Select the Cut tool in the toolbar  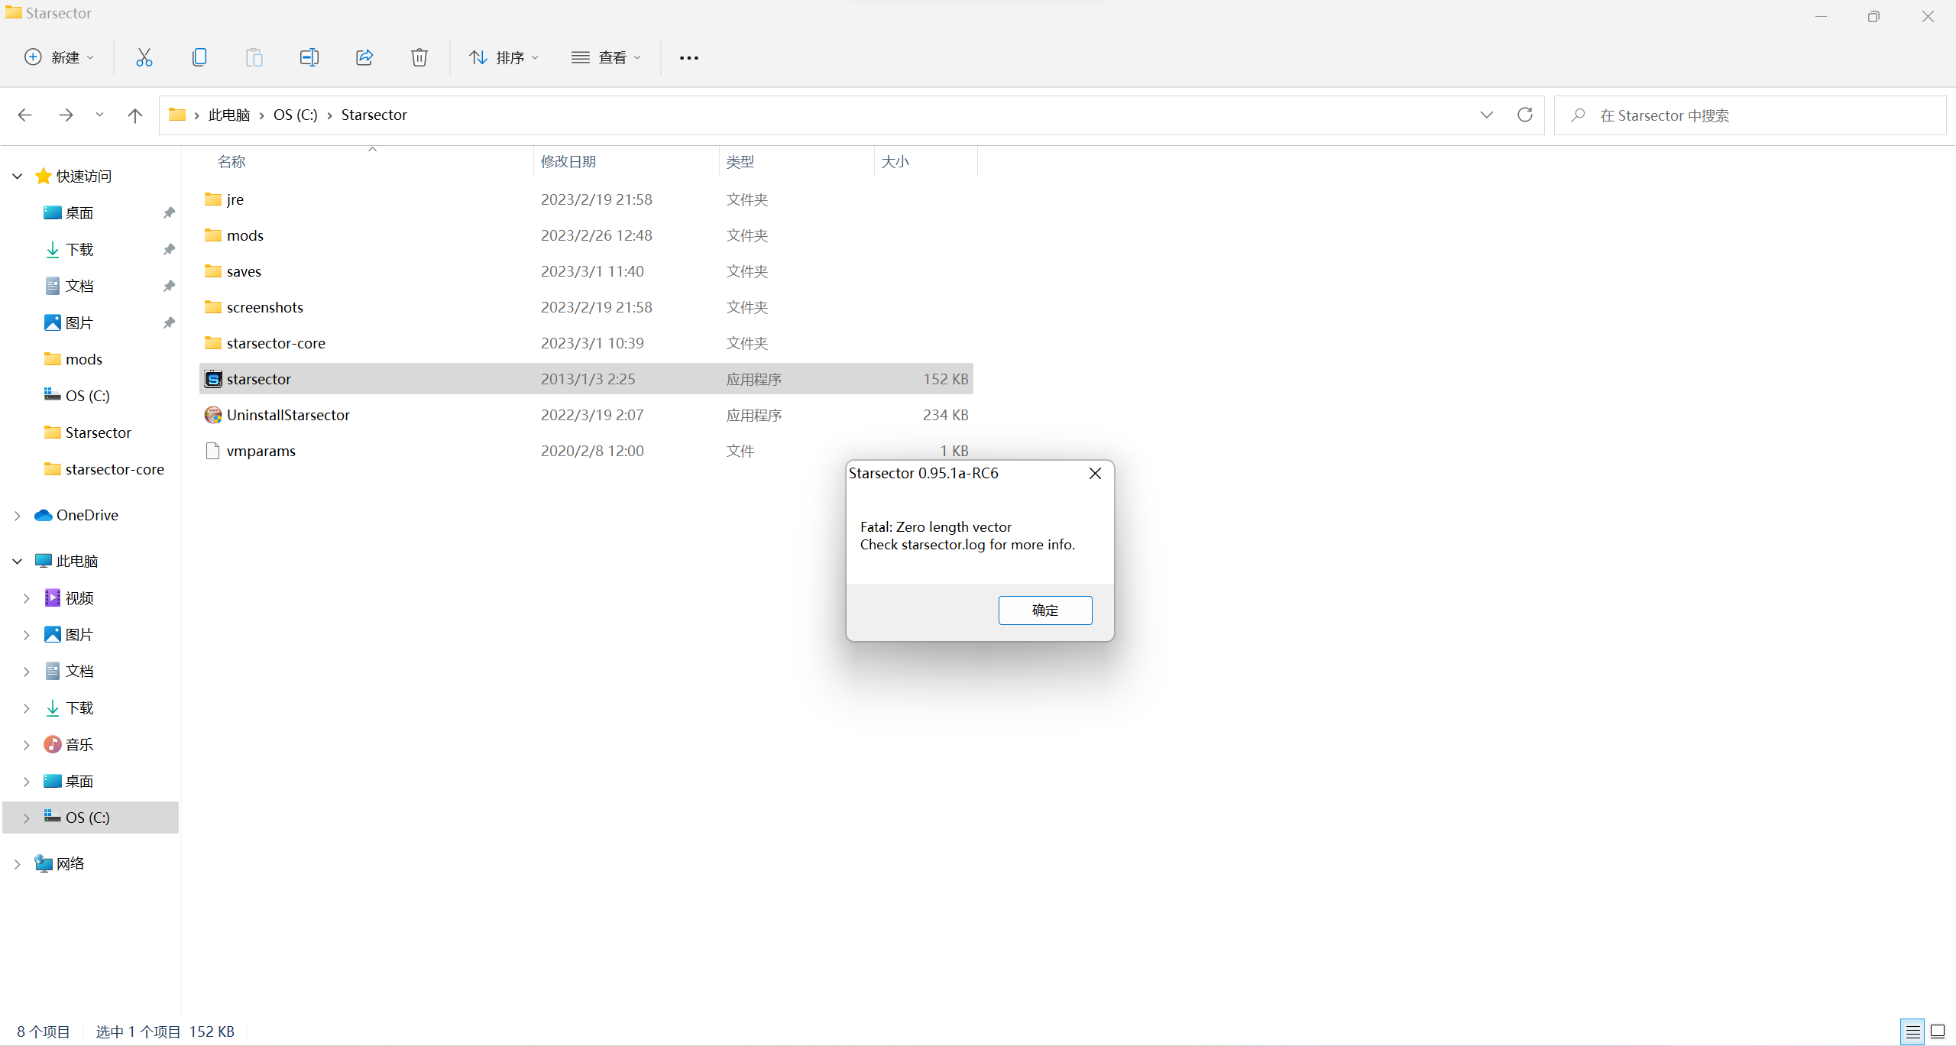[x=144, y=57]
